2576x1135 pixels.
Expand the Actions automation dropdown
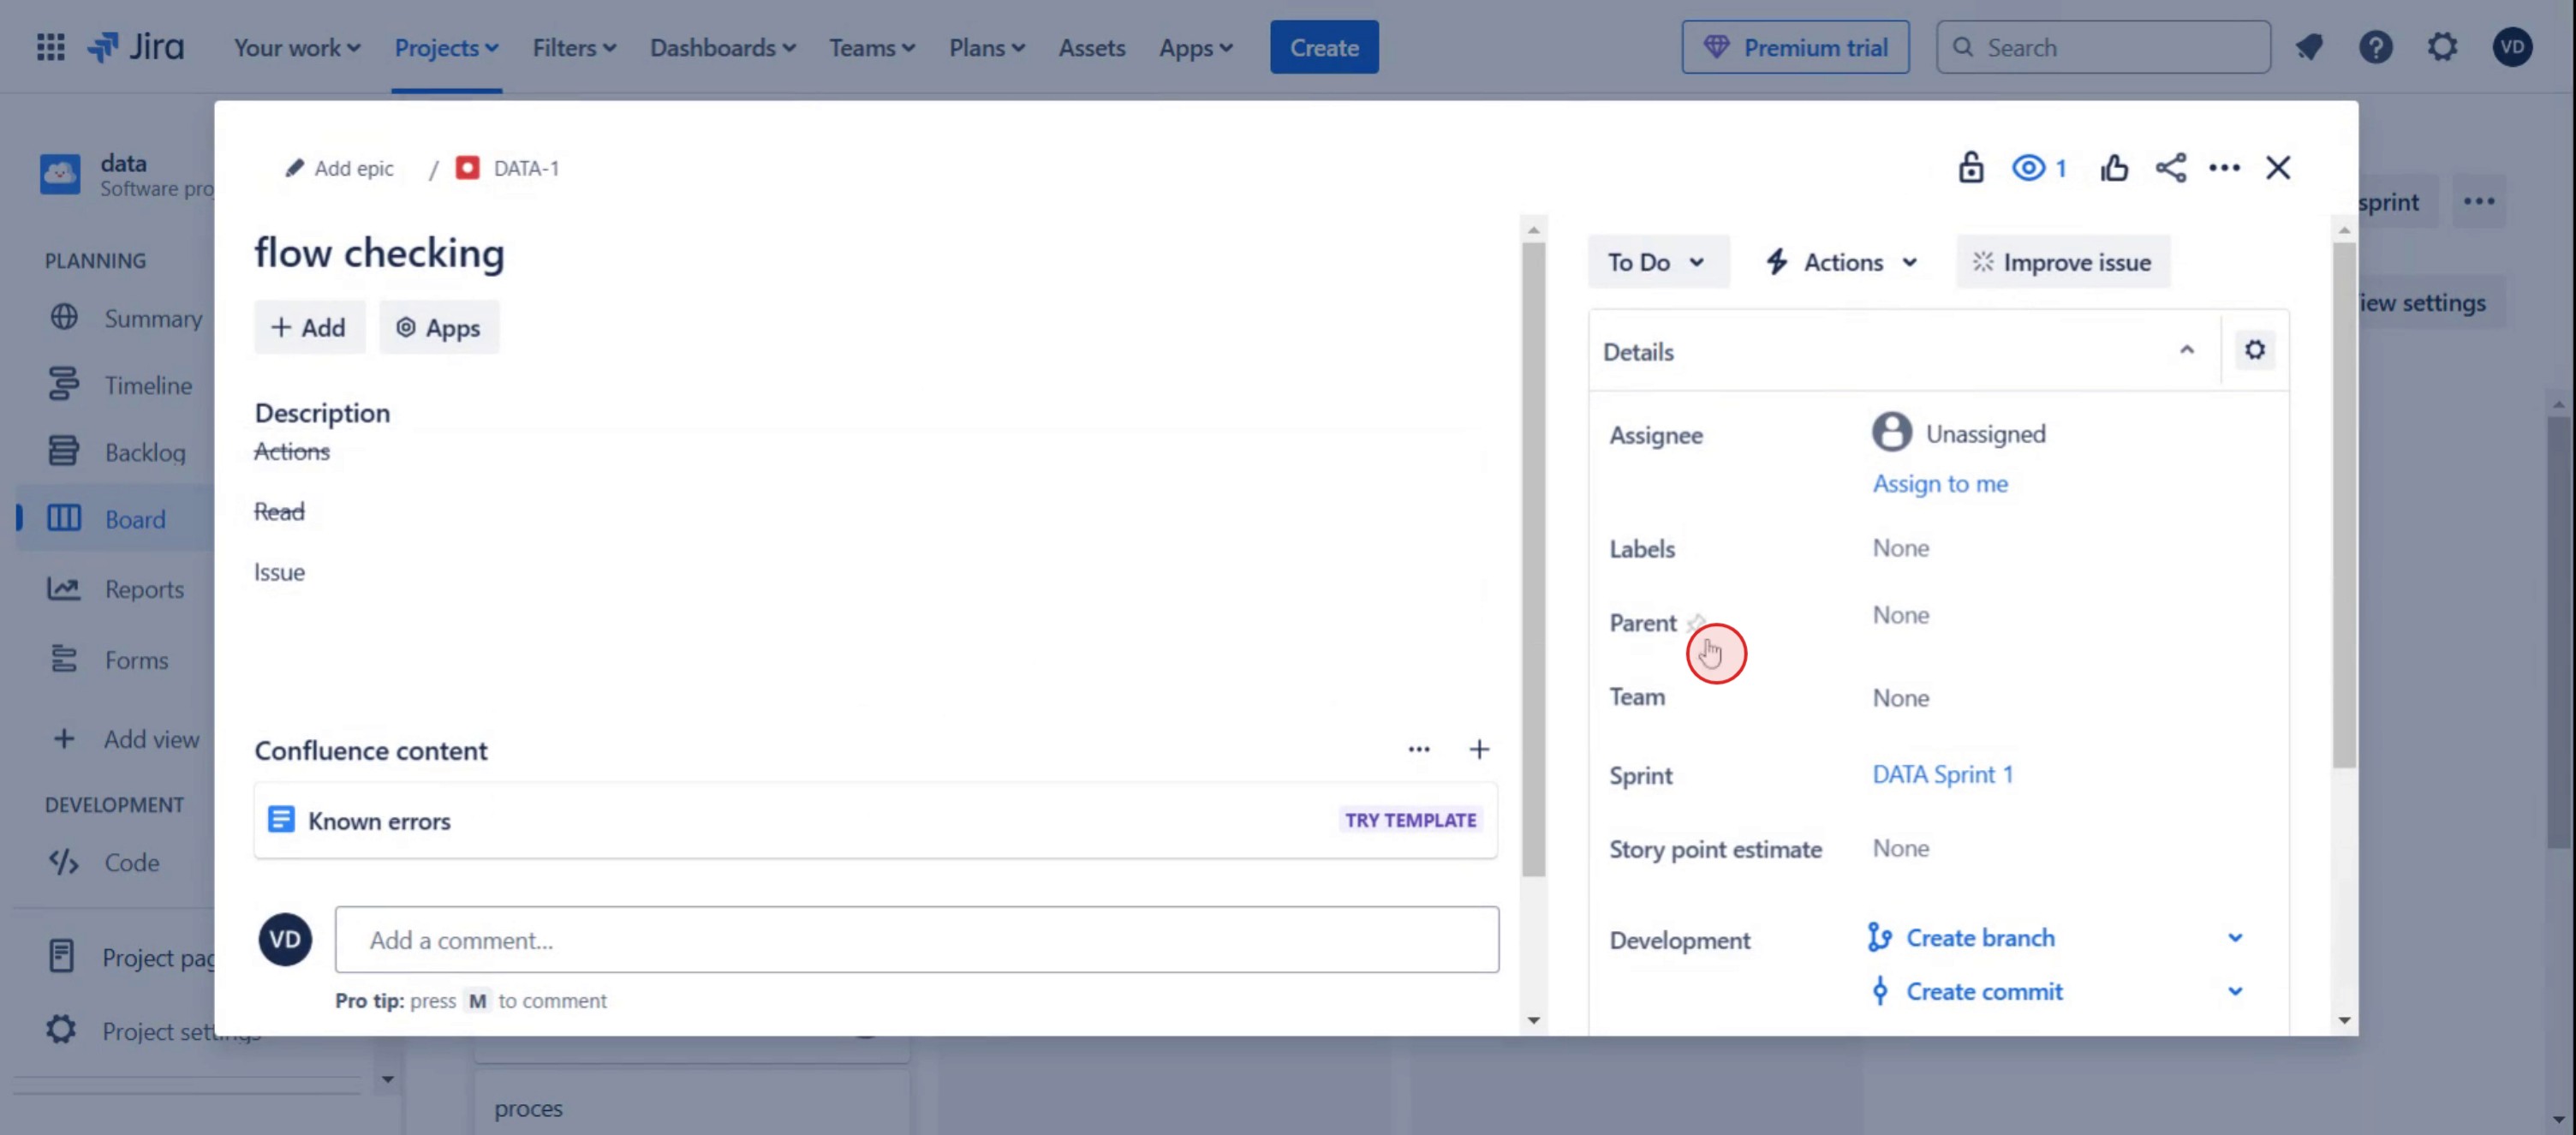(x=1842, y=262)
